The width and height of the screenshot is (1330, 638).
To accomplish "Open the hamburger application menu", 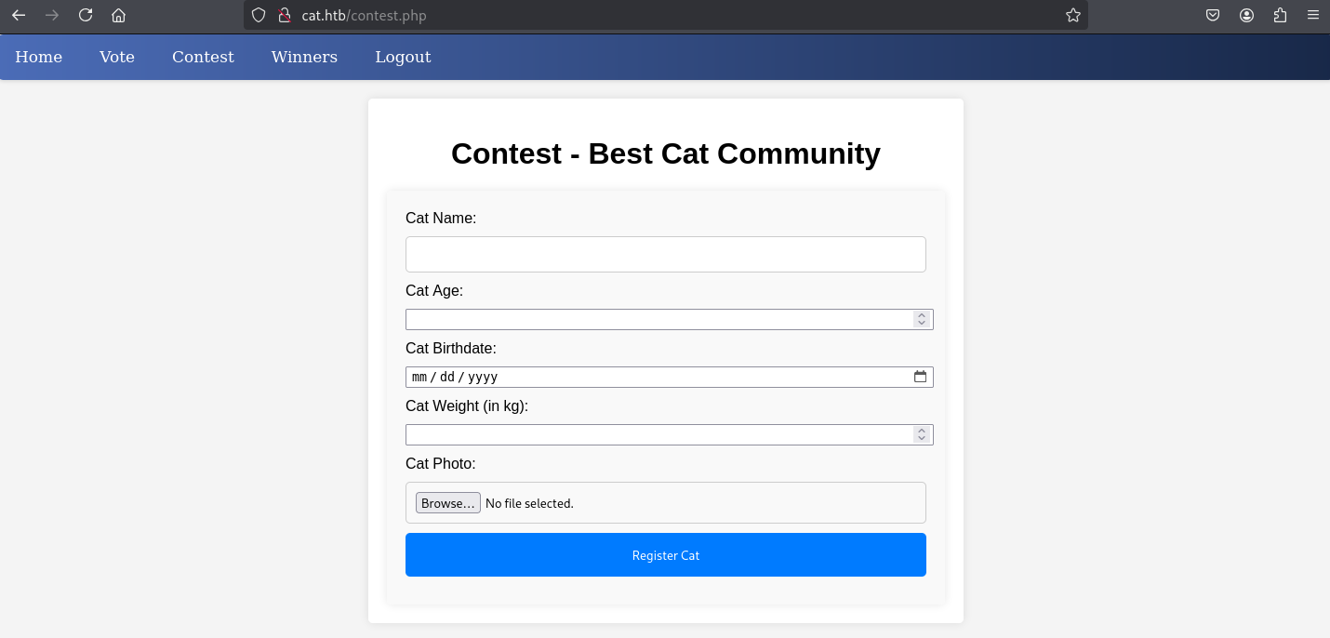I will 1313,15.
